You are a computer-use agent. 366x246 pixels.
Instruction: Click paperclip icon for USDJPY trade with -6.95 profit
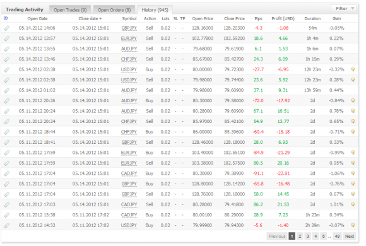pos(7,70)
